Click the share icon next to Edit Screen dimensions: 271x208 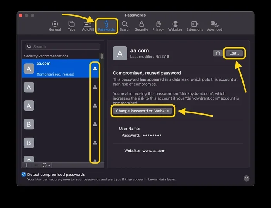[218, 53]
